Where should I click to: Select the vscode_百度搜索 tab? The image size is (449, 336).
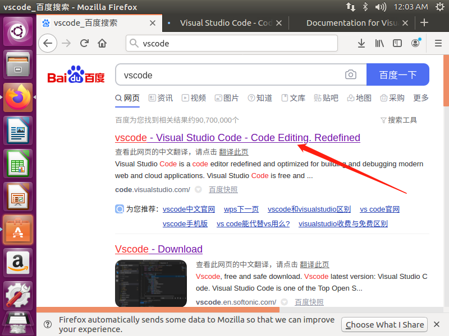click(99, 23)
